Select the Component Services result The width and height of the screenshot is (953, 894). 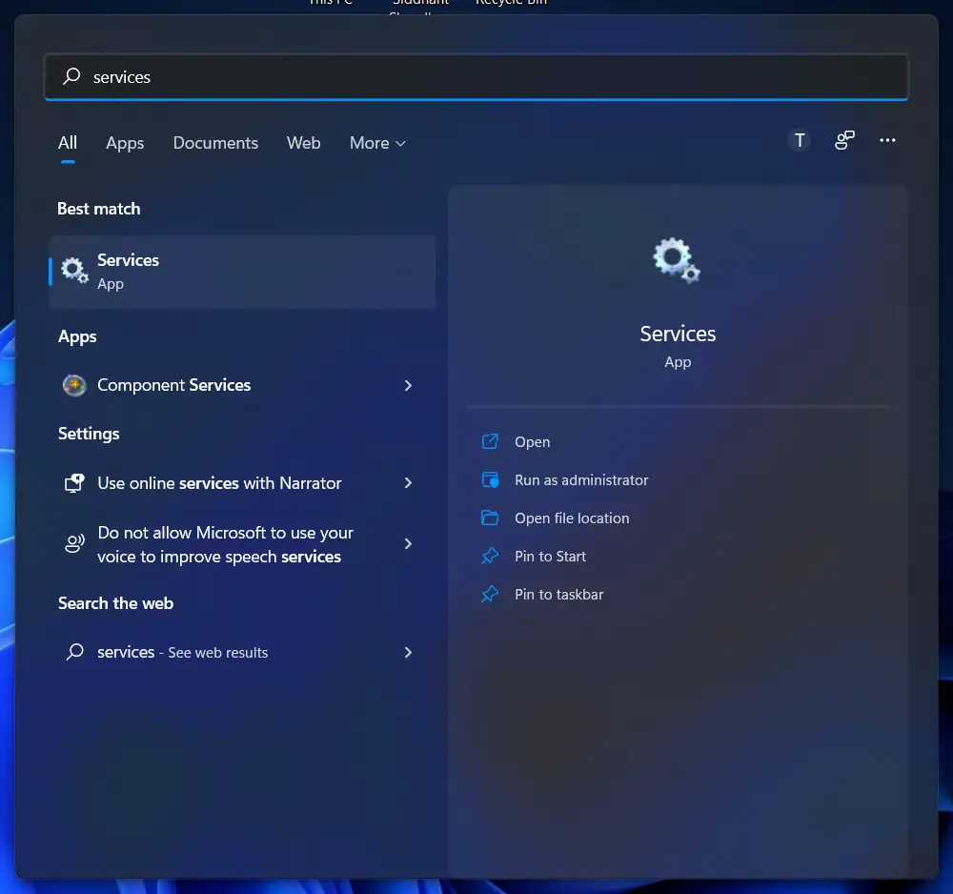click(x=242, y=385)
